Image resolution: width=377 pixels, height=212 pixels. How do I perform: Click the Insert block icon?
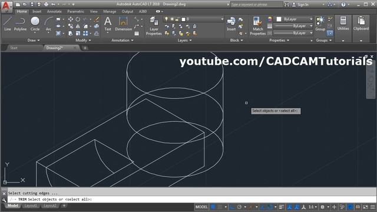[231, 24]
